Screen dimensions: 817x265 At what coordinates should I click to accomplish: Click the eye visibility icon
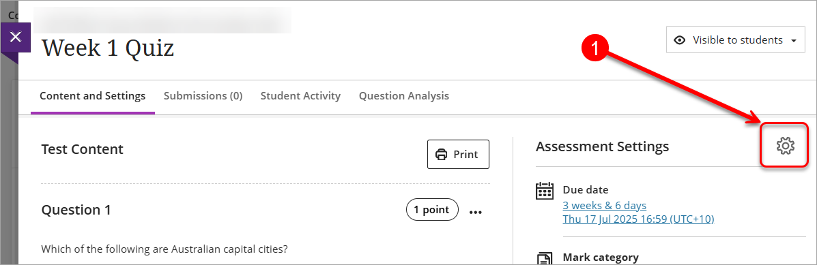[679, 40]
